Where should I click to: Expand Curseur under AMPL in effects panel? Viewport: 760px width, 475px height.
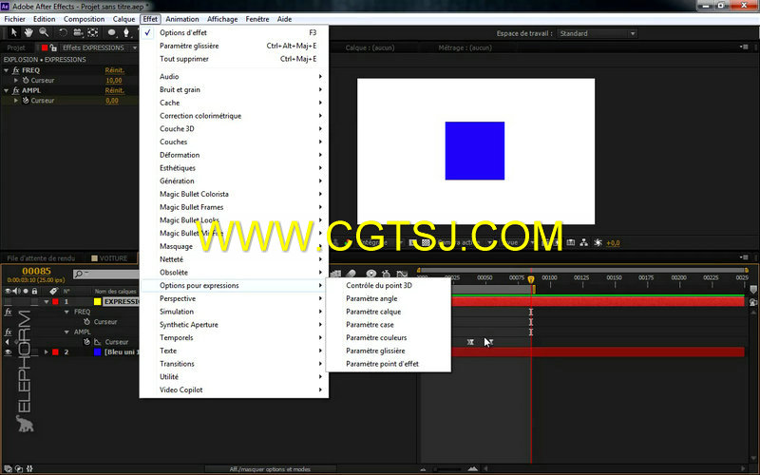point(16,101)
